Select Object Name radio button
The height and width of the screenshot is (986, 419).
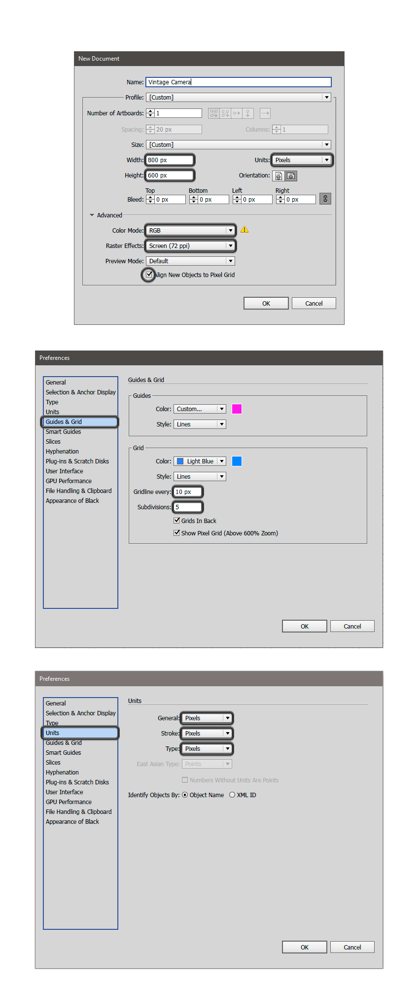[x=185, y=795]
